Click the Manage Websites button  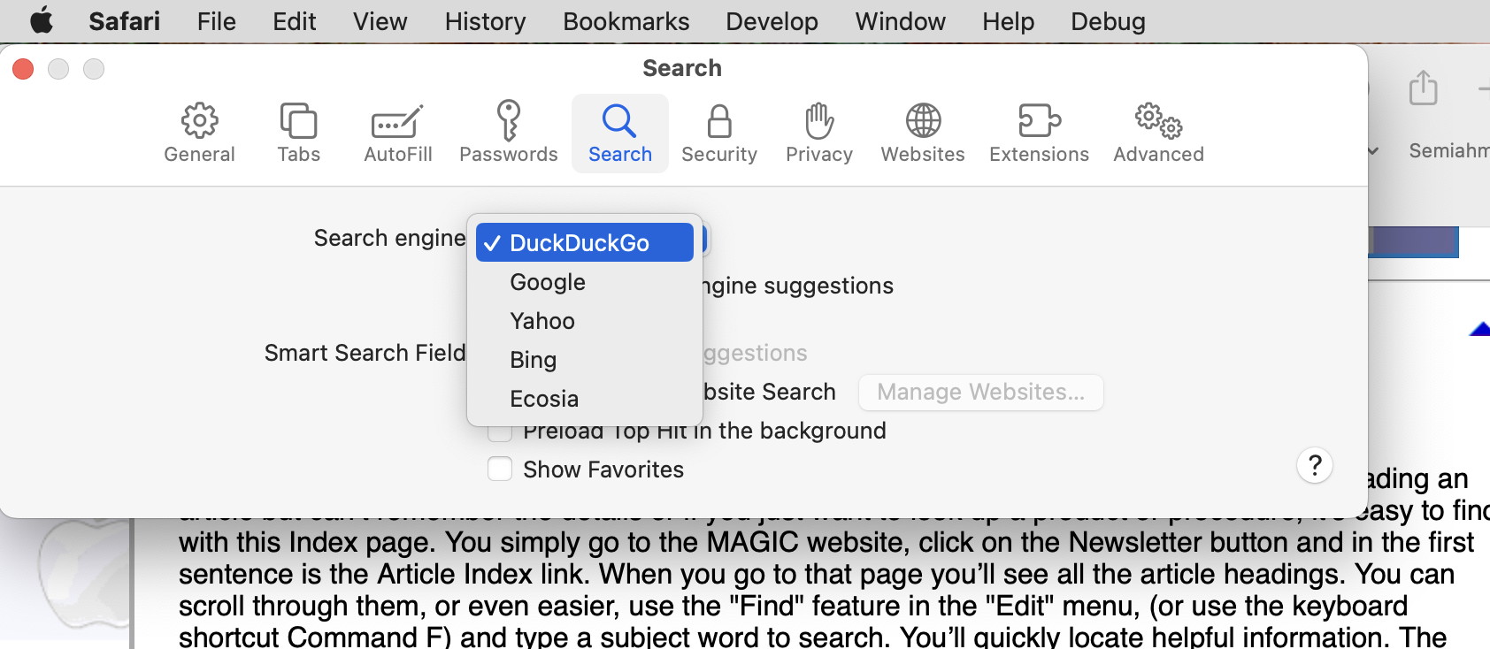980,392
